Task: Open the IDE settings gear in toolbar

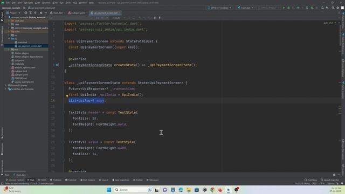Action: [x=338, y=8]
